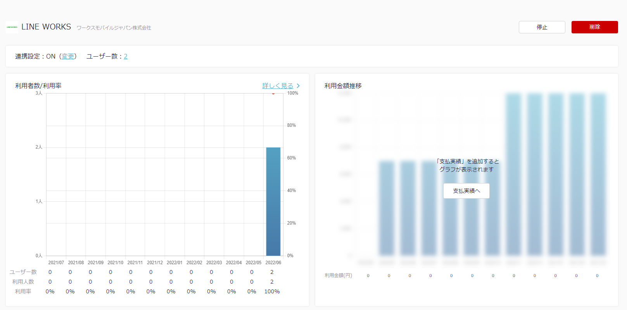Click the LINE WORKS title text
This screenshot has height=310, width=627.
46,27
